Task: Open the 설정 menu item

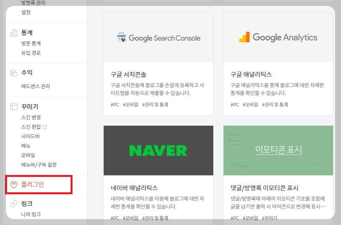Action: pos(26,12)
